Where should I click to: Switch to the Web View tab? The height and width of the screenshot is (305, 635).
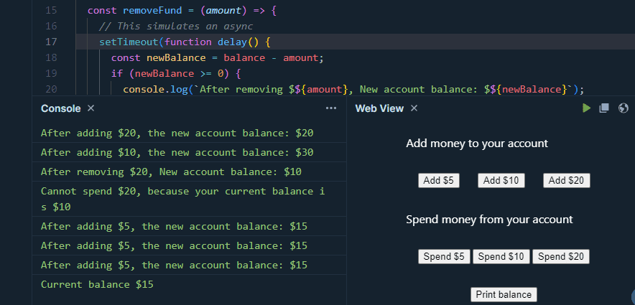pos(379,108)
